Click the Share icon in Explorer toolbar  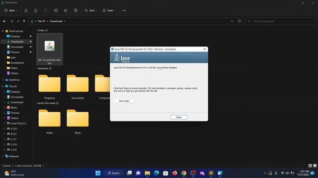(66, 10)
